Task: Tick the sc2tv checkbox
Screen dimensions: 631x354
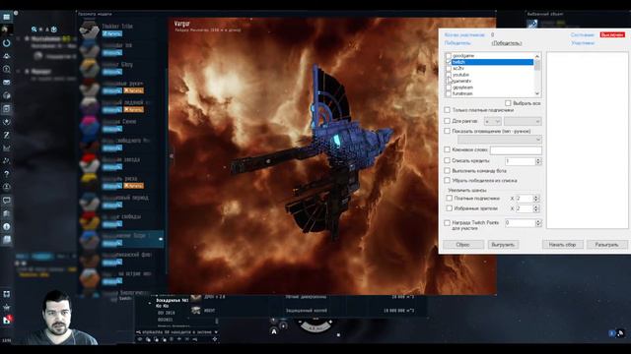Action: (x=449, y=69)
